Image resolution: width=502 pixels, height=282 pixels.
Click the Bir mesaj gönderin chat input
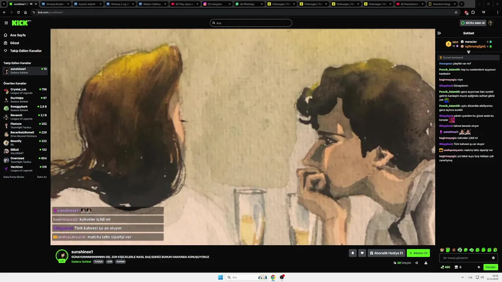469,258
